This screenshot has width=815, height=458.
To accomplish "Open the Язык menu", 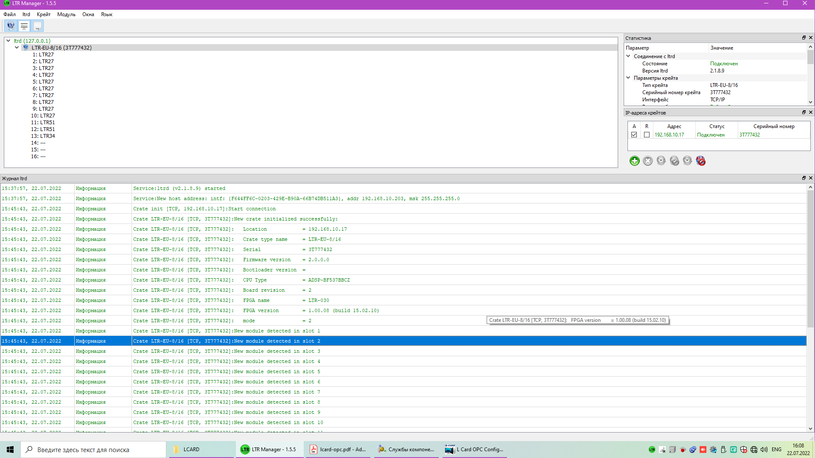I will (x=106, y=14).
